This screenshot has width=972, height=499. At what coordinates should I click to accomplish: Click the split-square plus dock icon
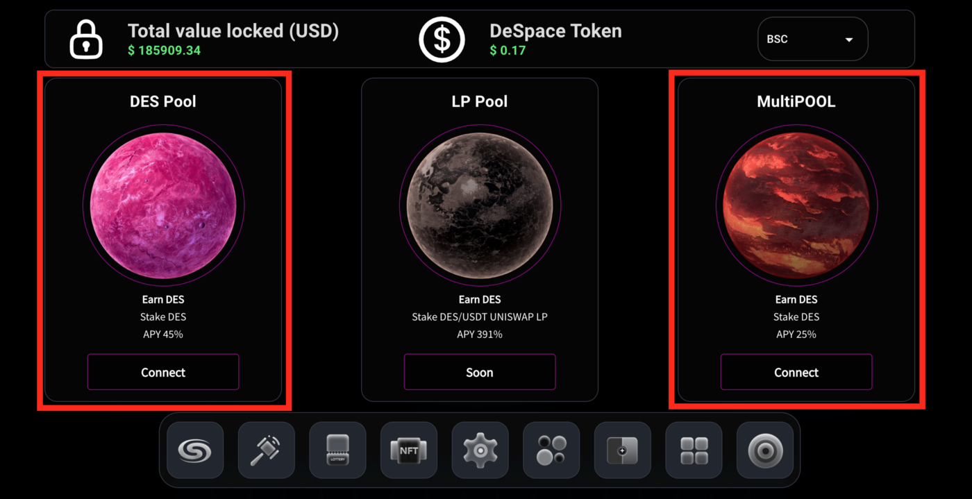pos(622,450)
